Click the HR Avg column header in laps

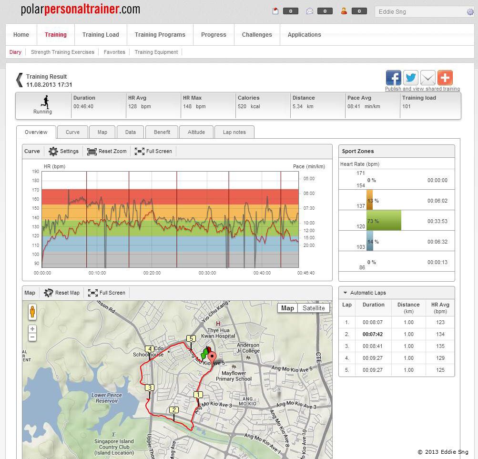pyautogui.click(x=440, y=308)
